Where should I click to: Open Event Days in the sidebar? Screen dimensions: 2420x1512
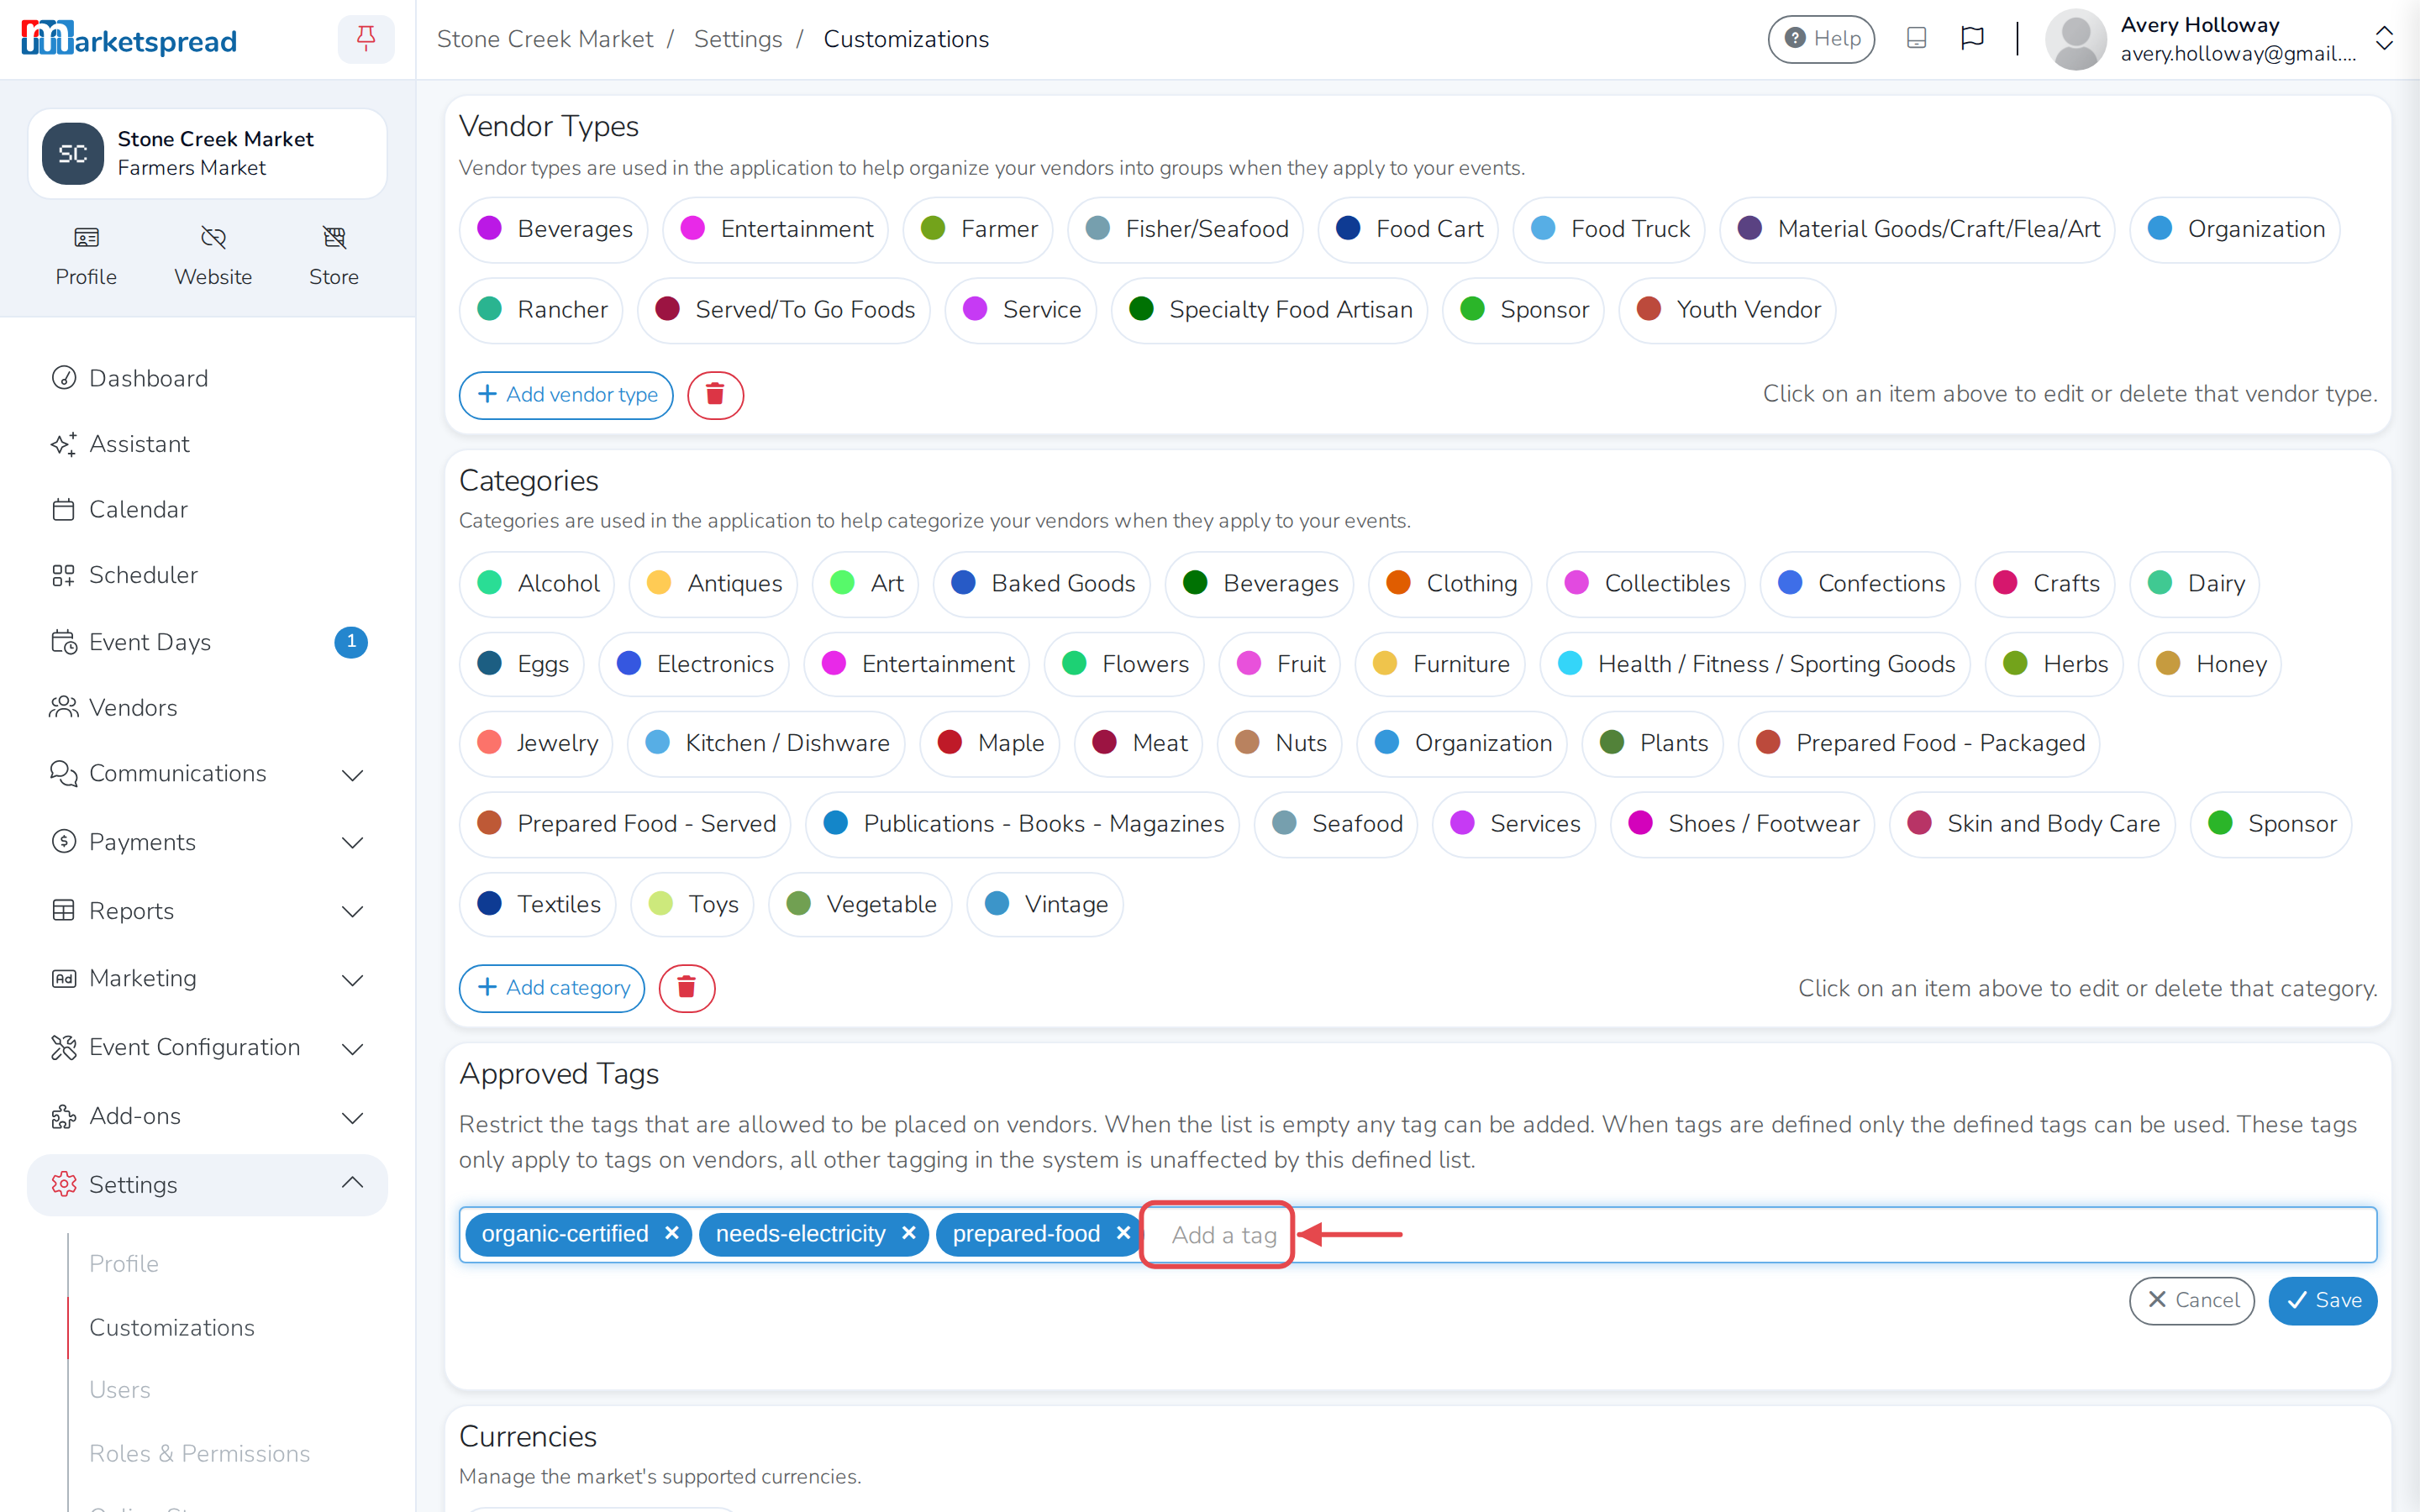[208, 642]
